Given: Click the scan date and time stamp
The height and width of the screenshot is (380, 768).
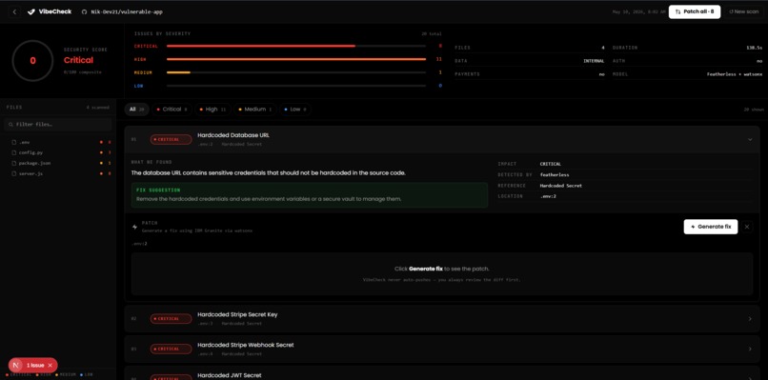Looking at the screenshot, I should click(638, 11).
